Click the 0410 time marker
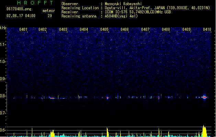Viewport: 216px width, 137px height. tap(207, 29)
